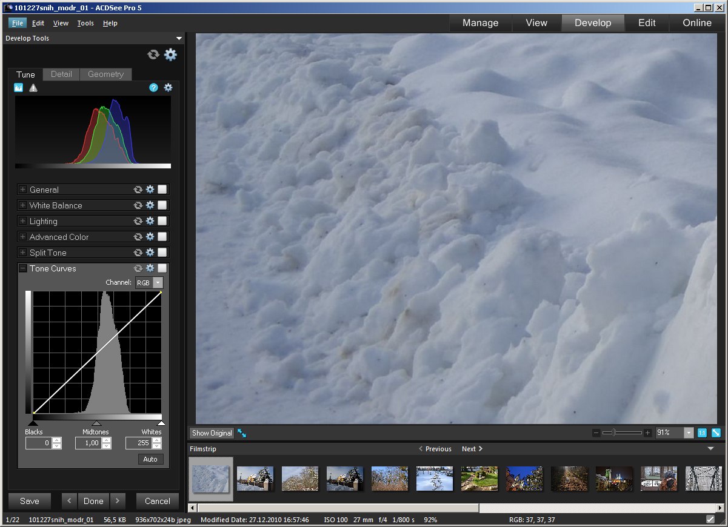
Task: Click the large gear icon under Develop Tools
Action: tap(171, 55)
